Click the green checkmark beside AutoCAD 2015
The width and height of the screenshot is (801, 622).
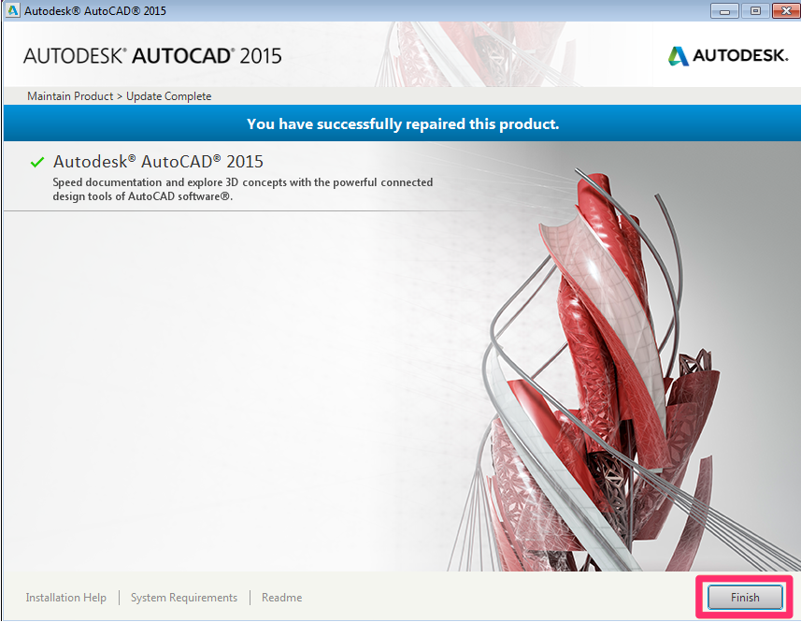click(x=37, y=162)
